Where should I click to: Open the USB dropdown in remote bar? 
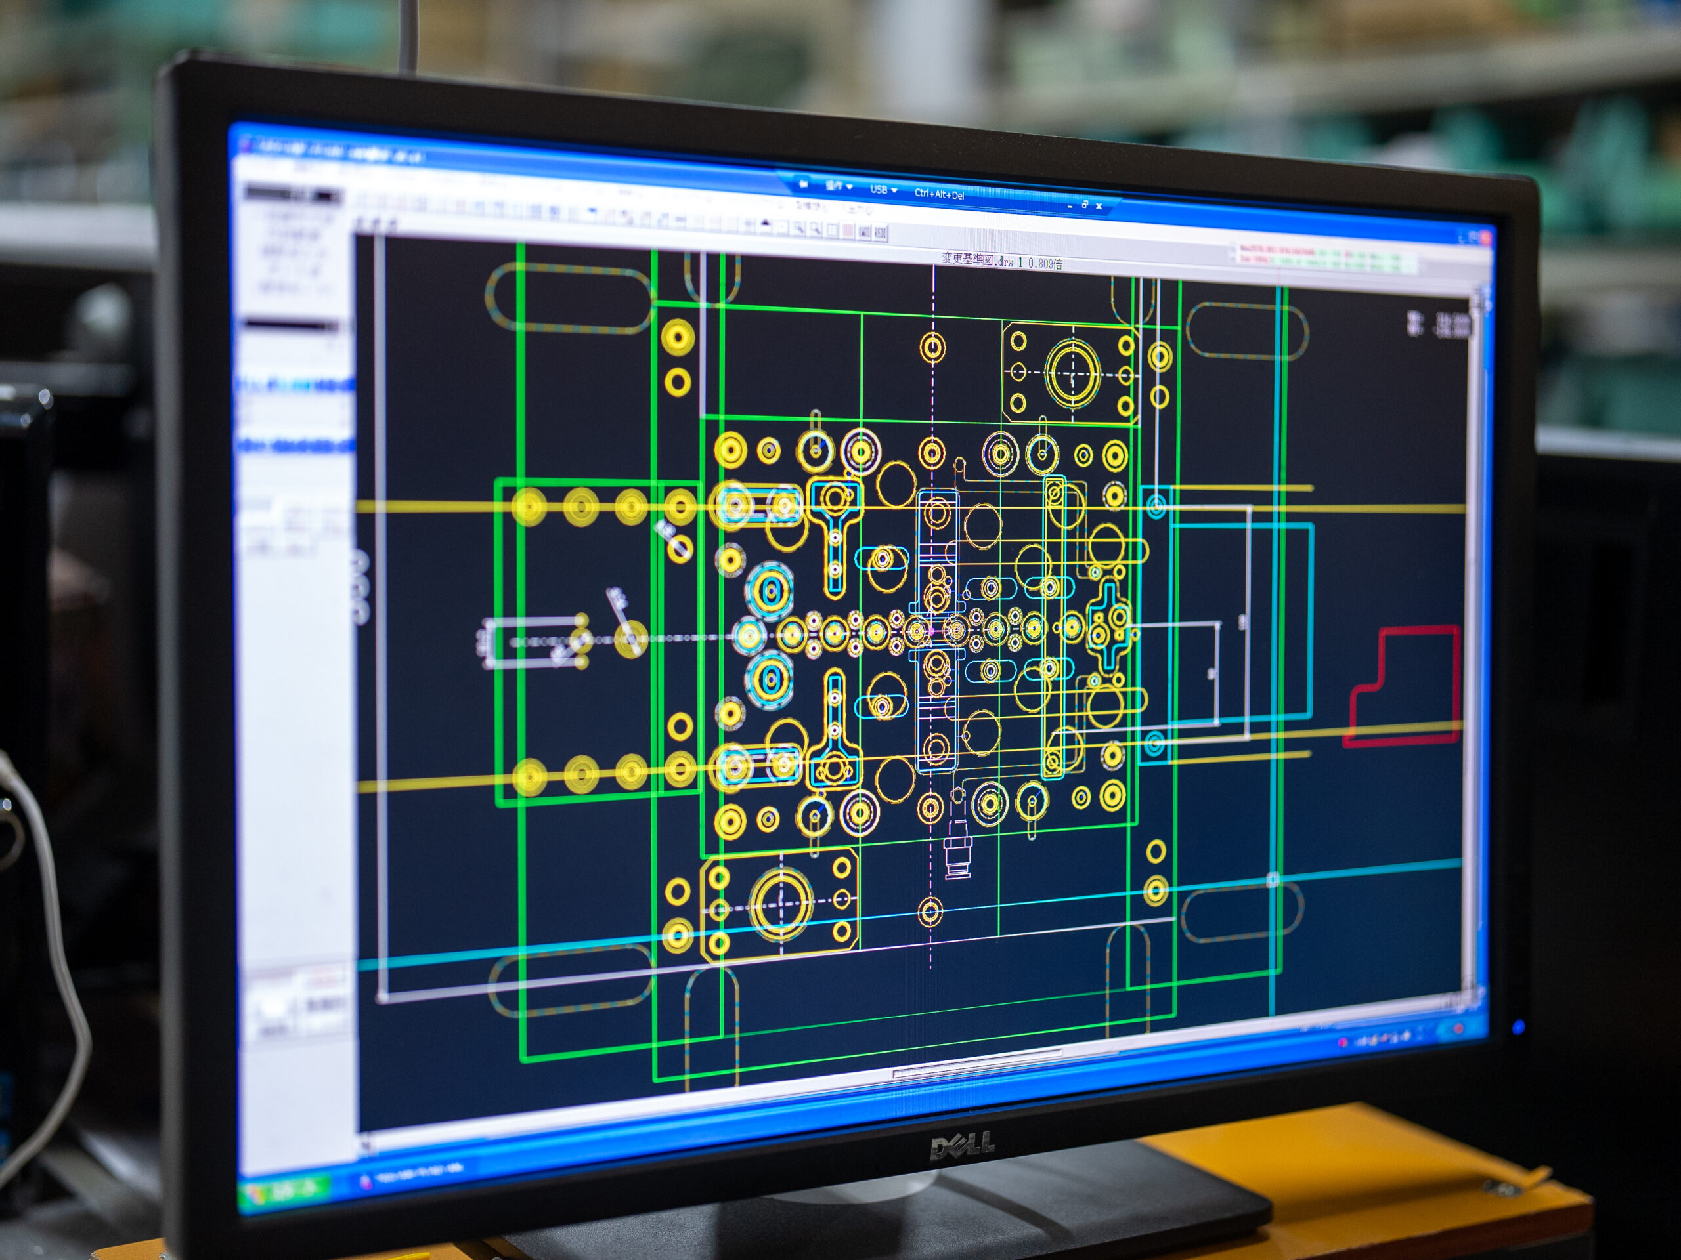883,190
